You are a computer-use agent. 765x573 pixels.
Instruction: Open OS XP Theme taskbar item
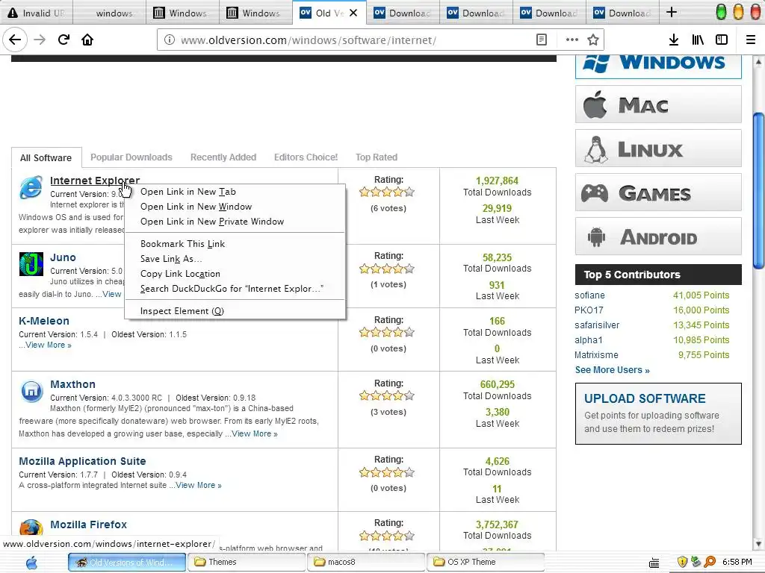point(486,562)
